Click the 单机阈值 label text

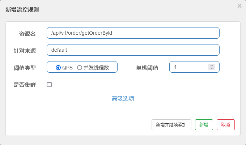click(x=147, y=68)
